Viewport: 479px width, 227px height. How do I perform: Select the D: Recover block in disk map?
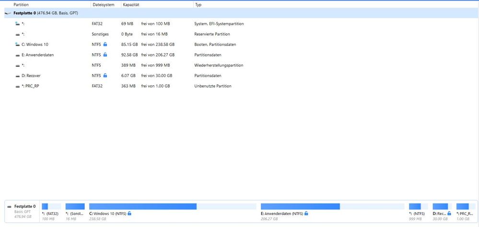pyautogui.click(x=442, y=210)
